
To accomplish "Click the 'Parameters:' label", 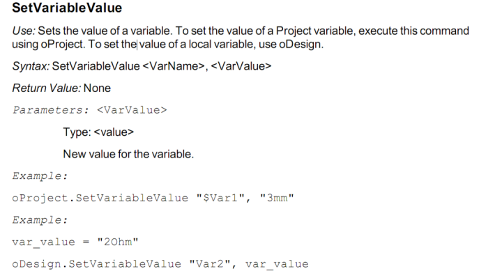I will [51, 110].
